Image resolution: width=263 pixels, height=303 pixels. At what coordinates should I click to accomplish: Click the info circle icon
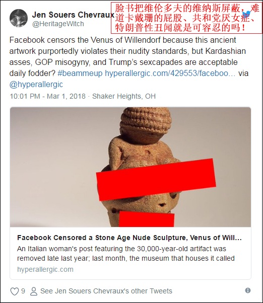tap(248, 290)
